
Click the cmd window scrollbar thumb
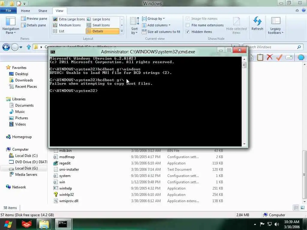coord(244,65)
